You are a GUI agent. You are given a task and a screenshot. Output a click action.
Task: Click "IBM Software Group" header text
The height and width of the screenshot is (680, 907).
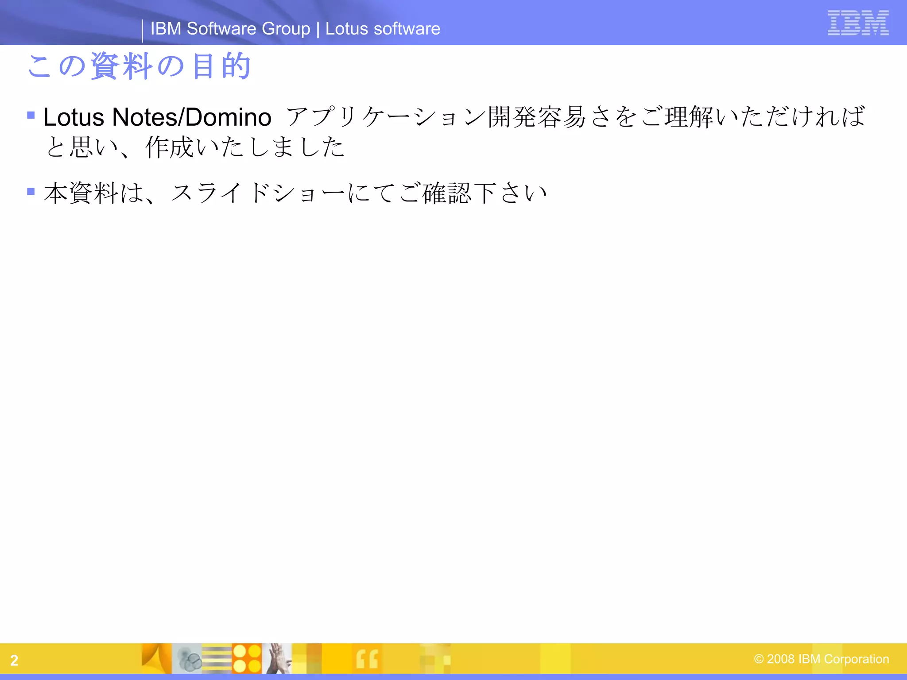pos(230,29)
